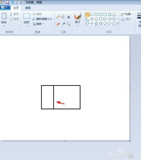This screenshot has height=160, width=141.
Task: Select the Oval shape
Action: coord(96,15)
